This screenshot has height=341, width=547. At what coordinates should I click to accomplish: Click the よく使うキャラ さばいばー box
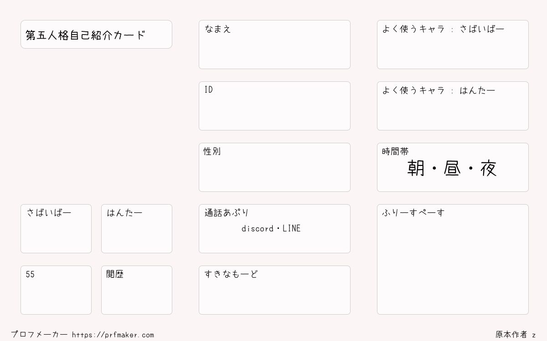(x=453, y=45)
